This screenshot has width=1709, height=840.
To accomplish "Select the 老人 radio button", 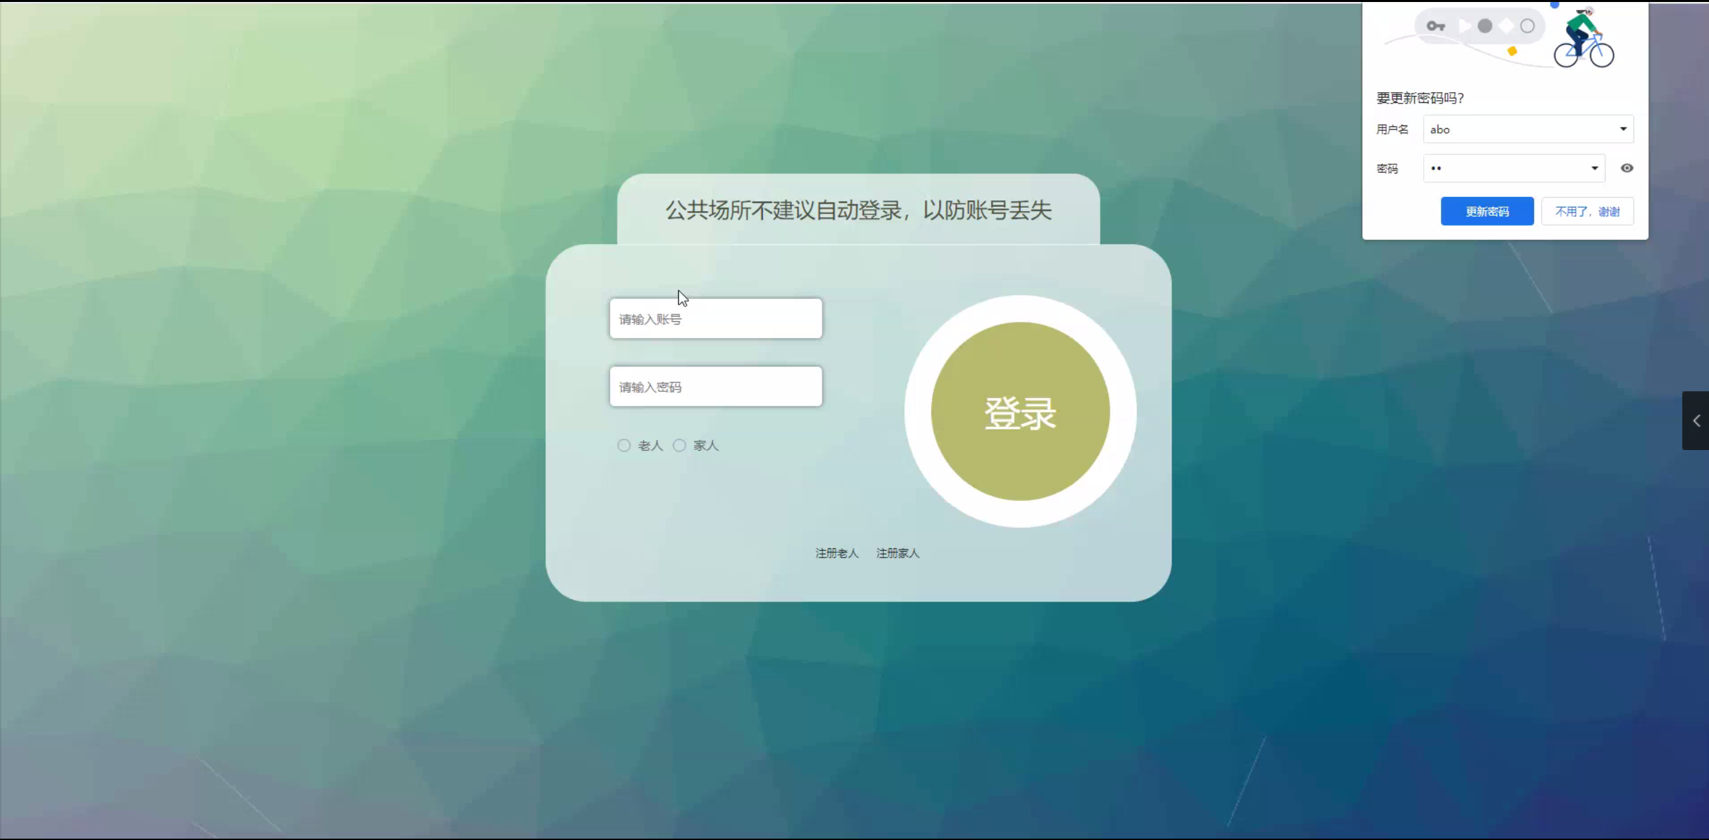I will point(624,445).
